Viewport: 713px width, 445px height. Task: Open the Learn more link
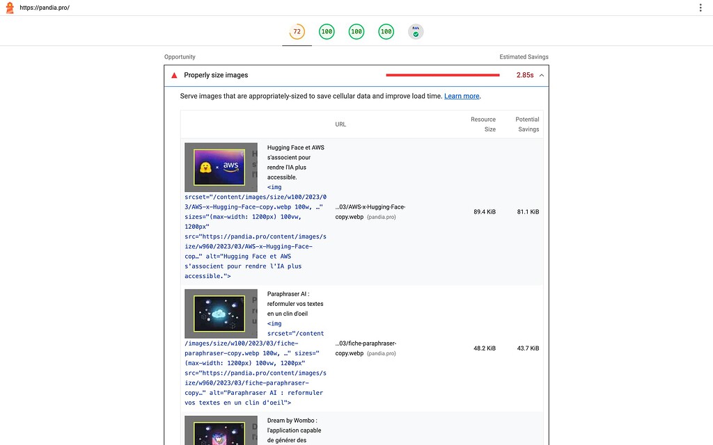point(462,96)
